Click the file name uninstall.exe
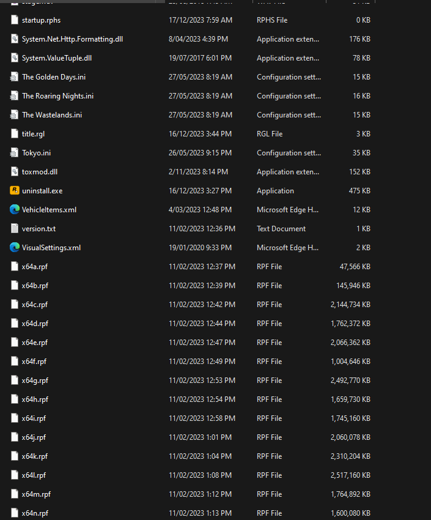The height and width of the screenshot is (520, 431). (x=42, y=191)
